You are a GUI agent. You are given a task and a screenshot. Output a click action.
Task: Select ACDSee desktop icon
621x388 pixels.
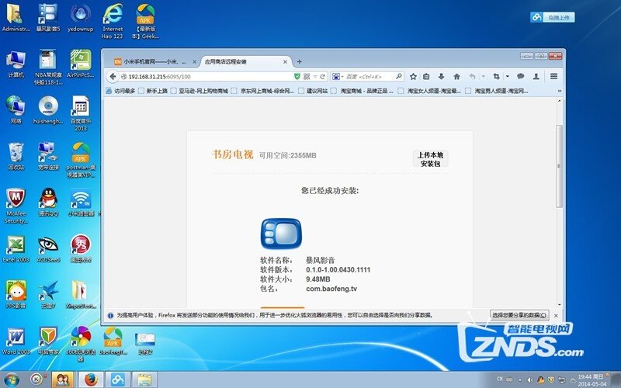pos(48,248)
